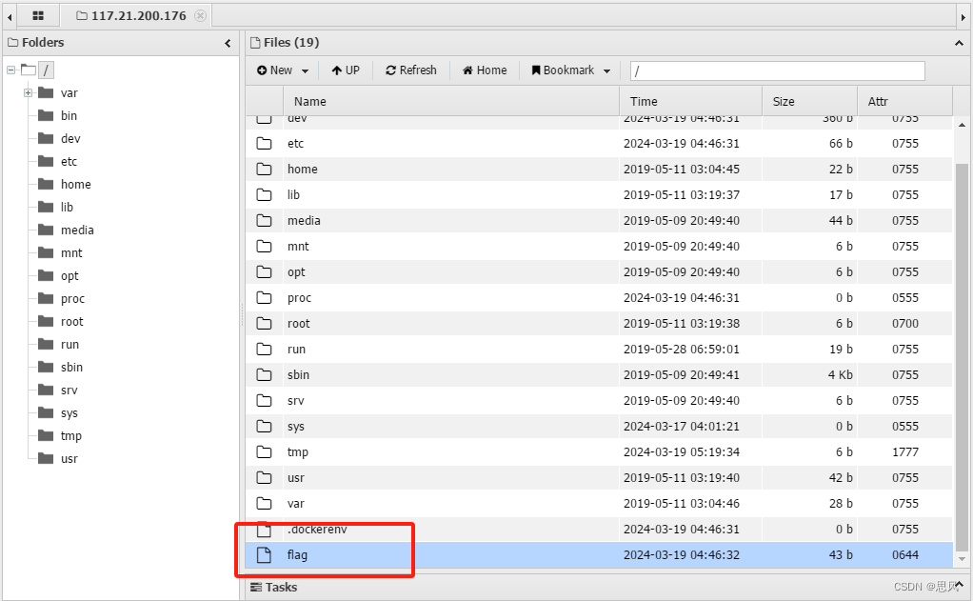The image size is (973, 601).
Task: Click the tmp folder icon in the file list
Action: (x=264, y=451)
